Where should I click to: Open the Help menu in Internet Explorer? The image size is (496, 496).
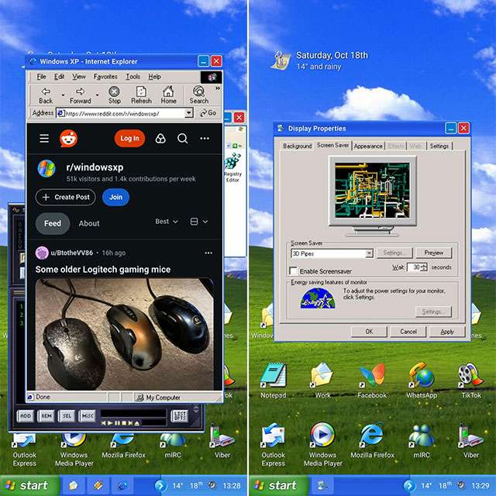(x=155, y=77)
